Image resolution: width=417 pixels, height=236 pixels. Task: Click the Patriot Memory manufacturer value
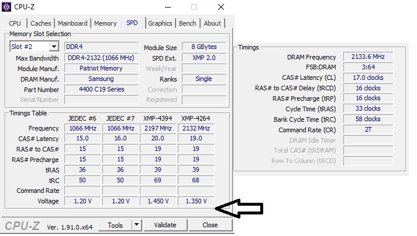pos(101,68)
